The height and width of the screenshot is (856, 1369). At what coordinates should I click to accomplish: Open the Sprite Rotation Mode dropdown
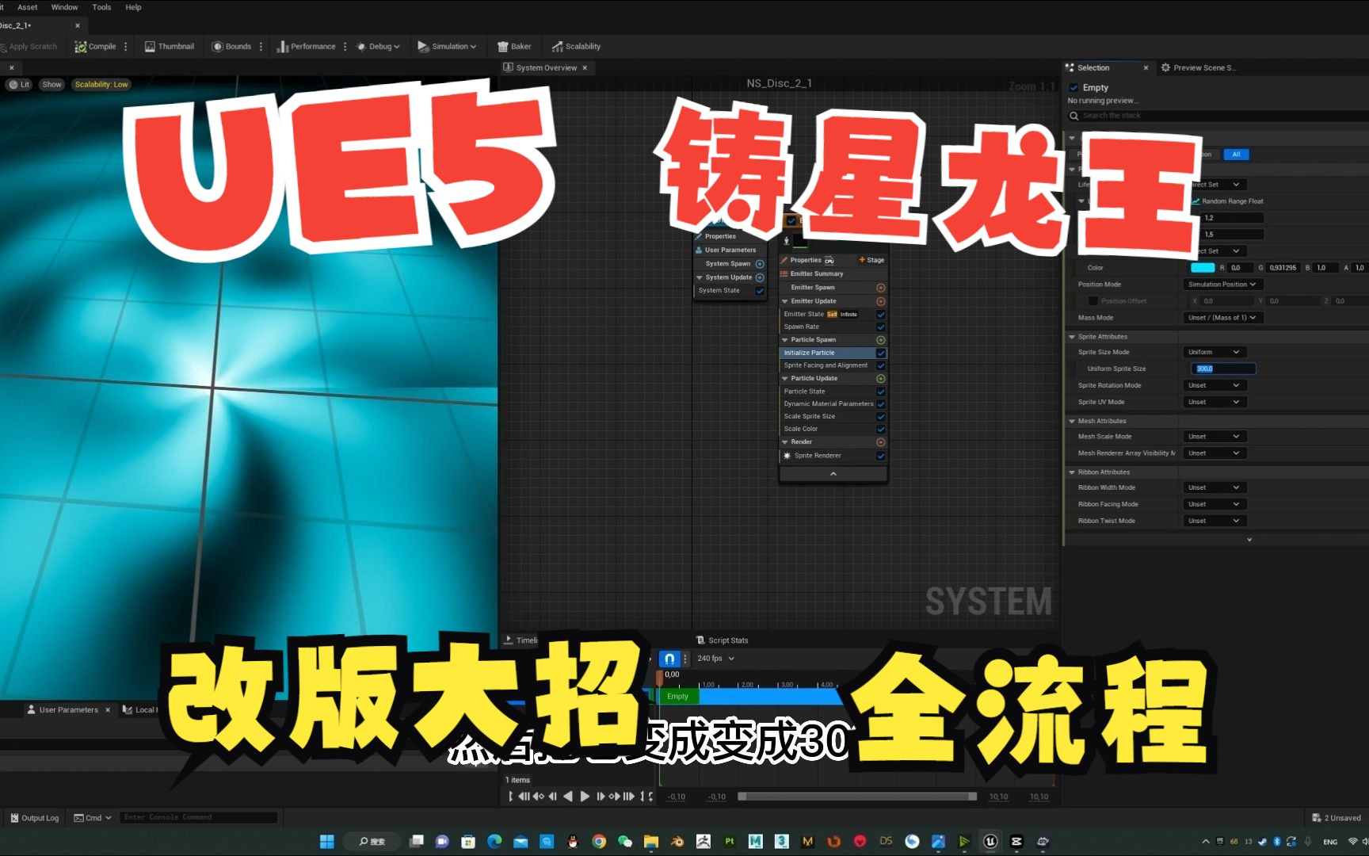pos(1215,386)
